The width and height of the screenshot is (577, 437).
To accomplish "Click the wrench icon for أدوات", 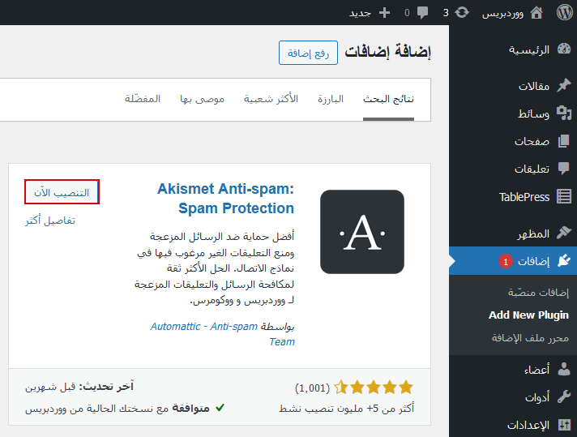I will pyautogui.click(x=564, y=397).
